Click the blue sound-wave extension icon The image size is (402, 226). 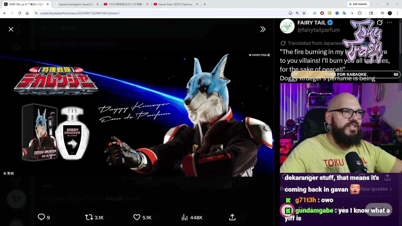[x=314, y=13]
